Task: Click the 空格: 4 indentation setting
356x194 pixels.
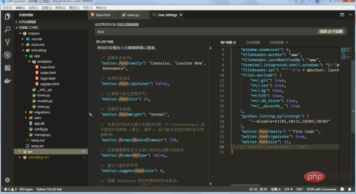Action: pyautogui.click(x=276, y=189)
